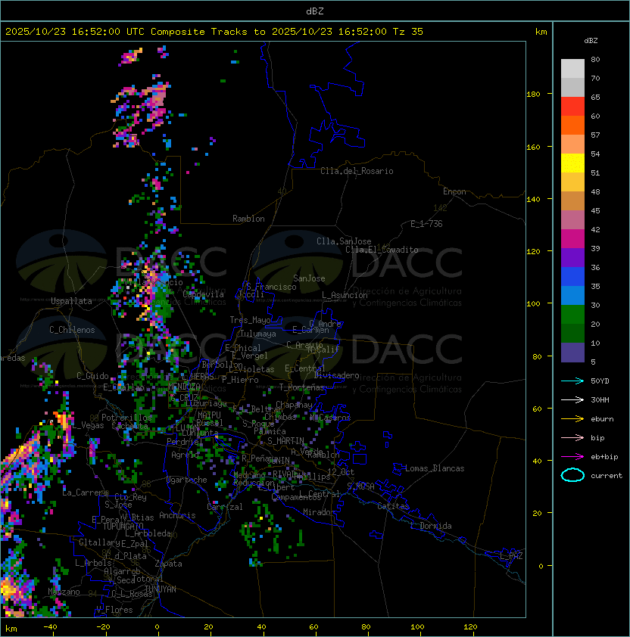Click the 'Ugarteche' place label
The width and height of the screenshot is (630, 637).
[x=187, y=480]
